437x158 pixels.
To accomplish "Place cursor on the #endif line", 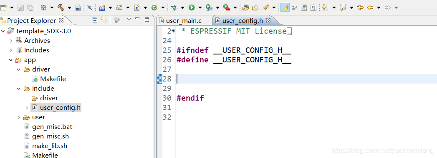I will click(190, 98).
